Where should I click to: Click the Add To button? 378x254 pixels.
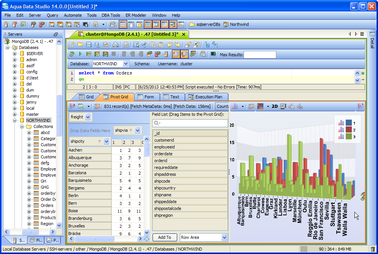(165, 237)
